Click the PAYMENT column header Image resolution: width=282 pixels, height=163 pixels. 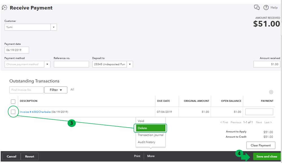[x=267, y=101]
